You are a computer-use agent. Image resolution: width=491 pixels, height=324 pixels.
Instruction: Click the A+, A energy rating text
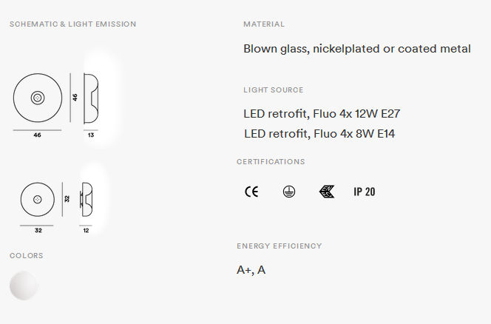tap(251, 270)
